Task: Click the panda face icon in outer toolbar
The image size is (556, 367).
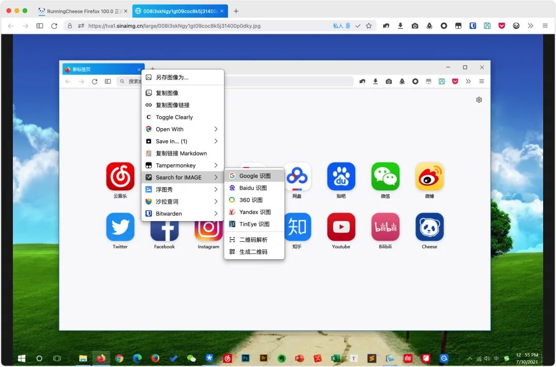Action: [516, 26]
